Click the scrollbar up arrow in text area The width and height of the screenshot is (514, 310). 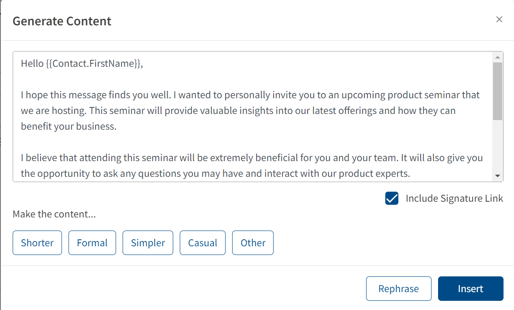497,57
